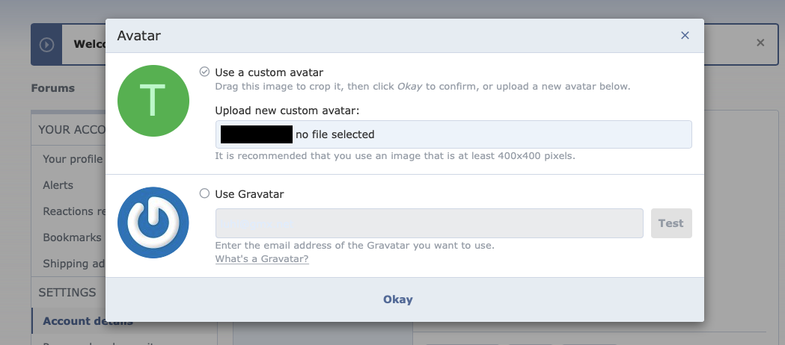Open the What's a Gravatar? link
The image size is (785, 345).
coord(261,259)
